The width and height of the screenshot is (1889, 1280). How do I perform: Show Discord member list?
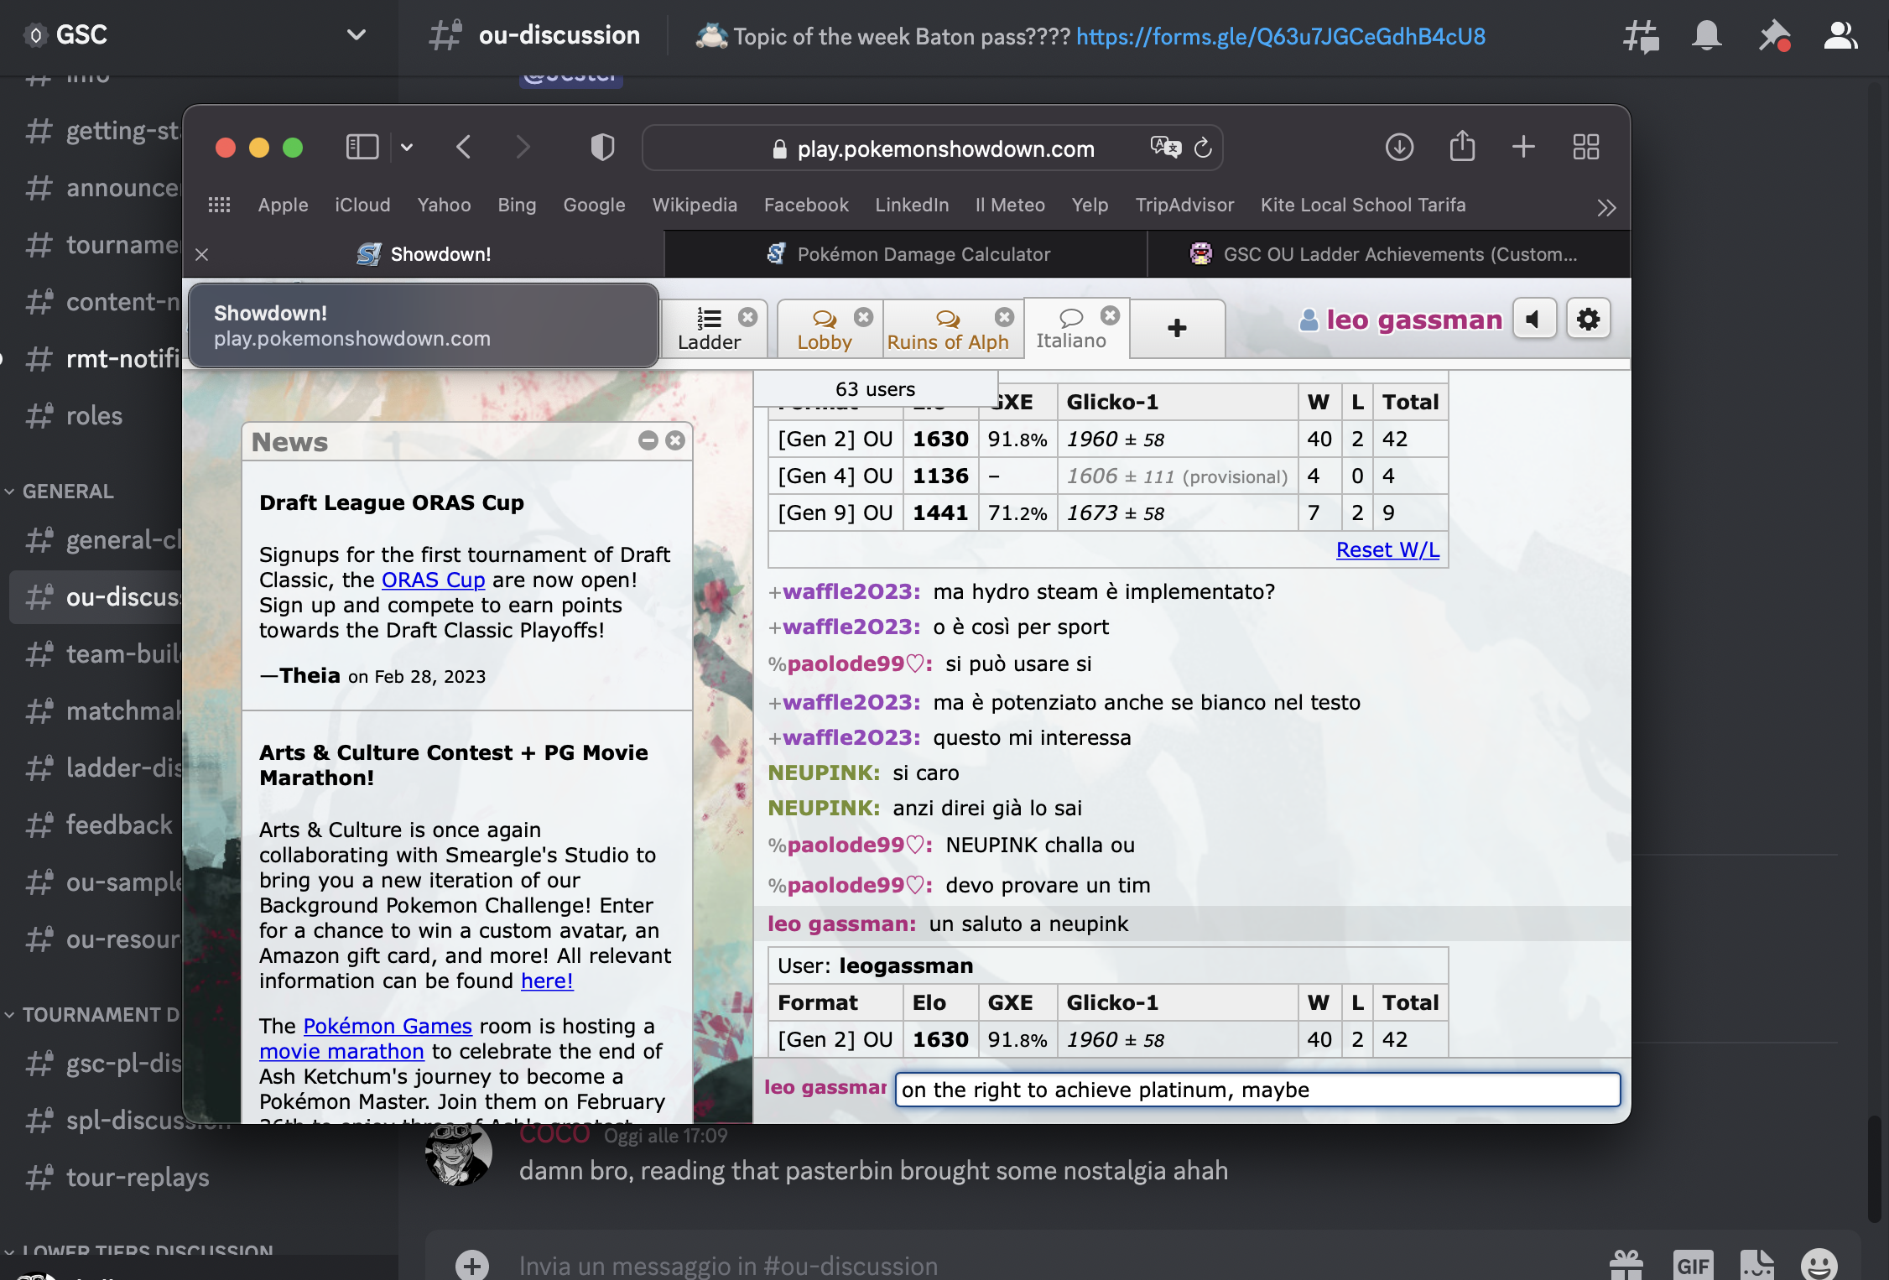(x=1840, y=35)
